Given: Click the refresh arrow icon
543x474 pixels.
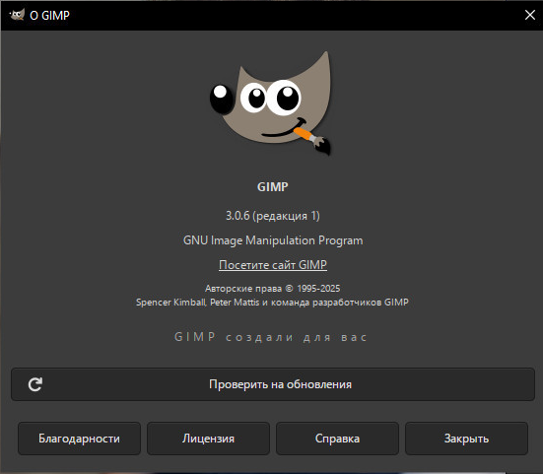Looking at the screenshot, I should pos(34,384).
